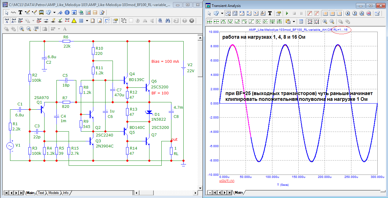
Task: Click the v(OUT) (V) plot label
Action: (226, 181)
